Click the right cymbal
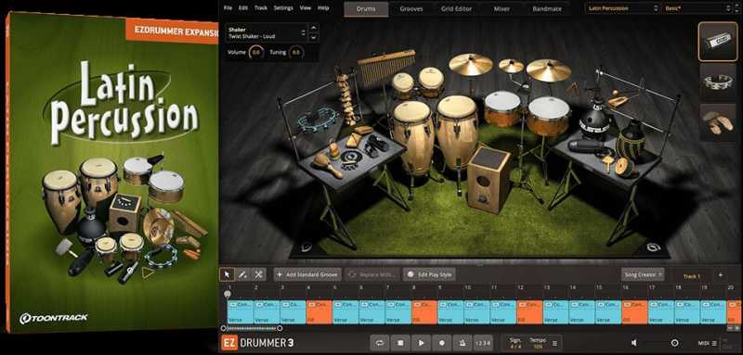The width and height of the screenshot is (743, 355). pyautogui.click(x=548, y=70)
